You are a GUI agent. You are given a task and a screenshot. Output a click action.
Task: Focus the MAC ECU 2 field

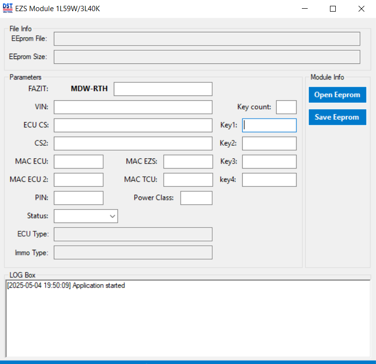pos(78,180)
